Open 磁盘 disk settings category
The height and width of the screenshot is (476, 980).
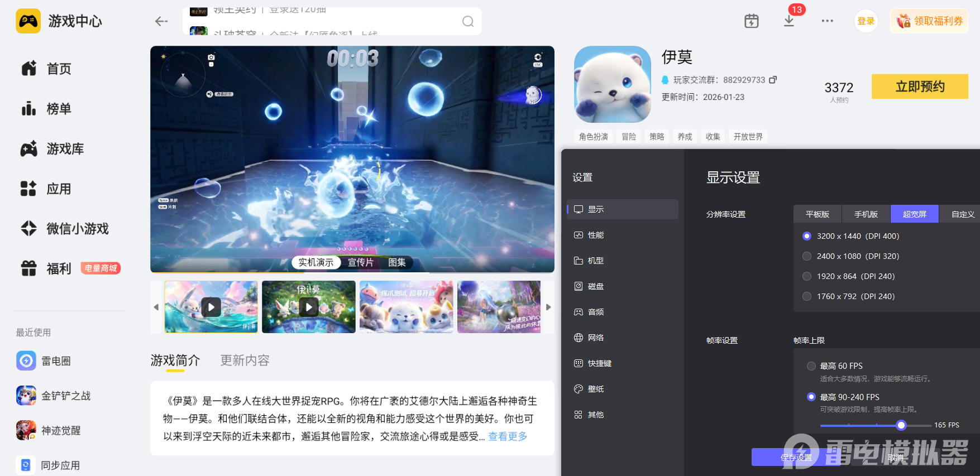623,286
